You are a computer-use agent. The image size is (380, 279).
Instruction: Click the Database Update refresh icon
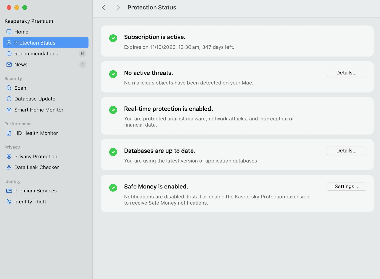point(9,99)
